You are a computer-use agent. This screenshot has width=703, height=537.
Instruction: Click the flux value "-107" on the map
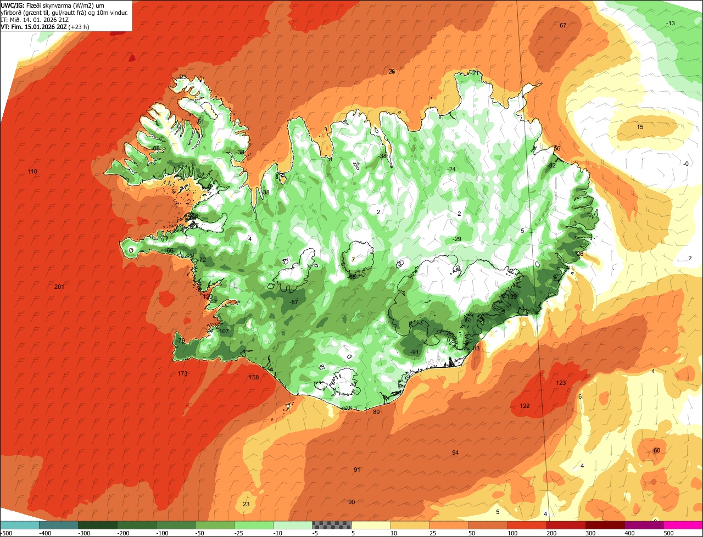click(222, 331)
